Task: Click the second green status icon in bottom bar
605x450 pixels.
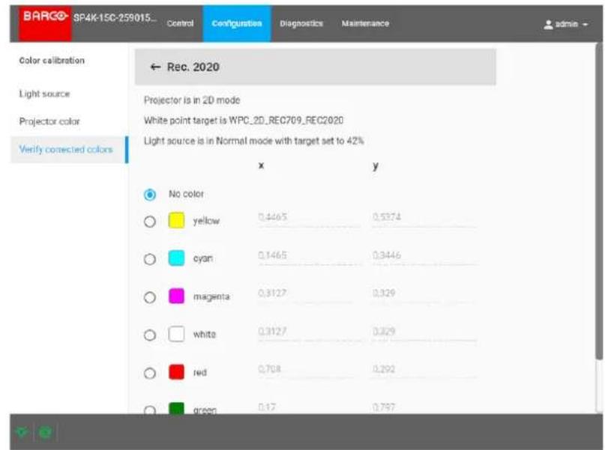Action: pyautogui.click(x=45, y=432)
